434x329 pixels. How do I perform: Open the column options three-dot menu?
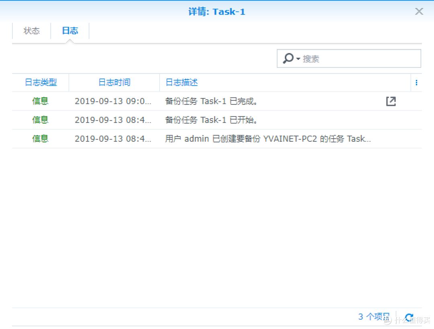click(416, 83)
